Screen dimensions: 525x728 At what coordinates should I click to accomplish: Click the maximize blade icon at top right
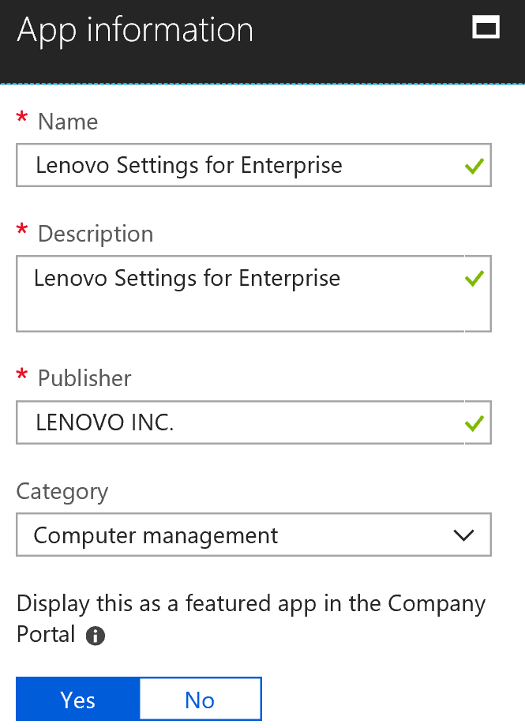pyautogui.click(x=487, y=27)
